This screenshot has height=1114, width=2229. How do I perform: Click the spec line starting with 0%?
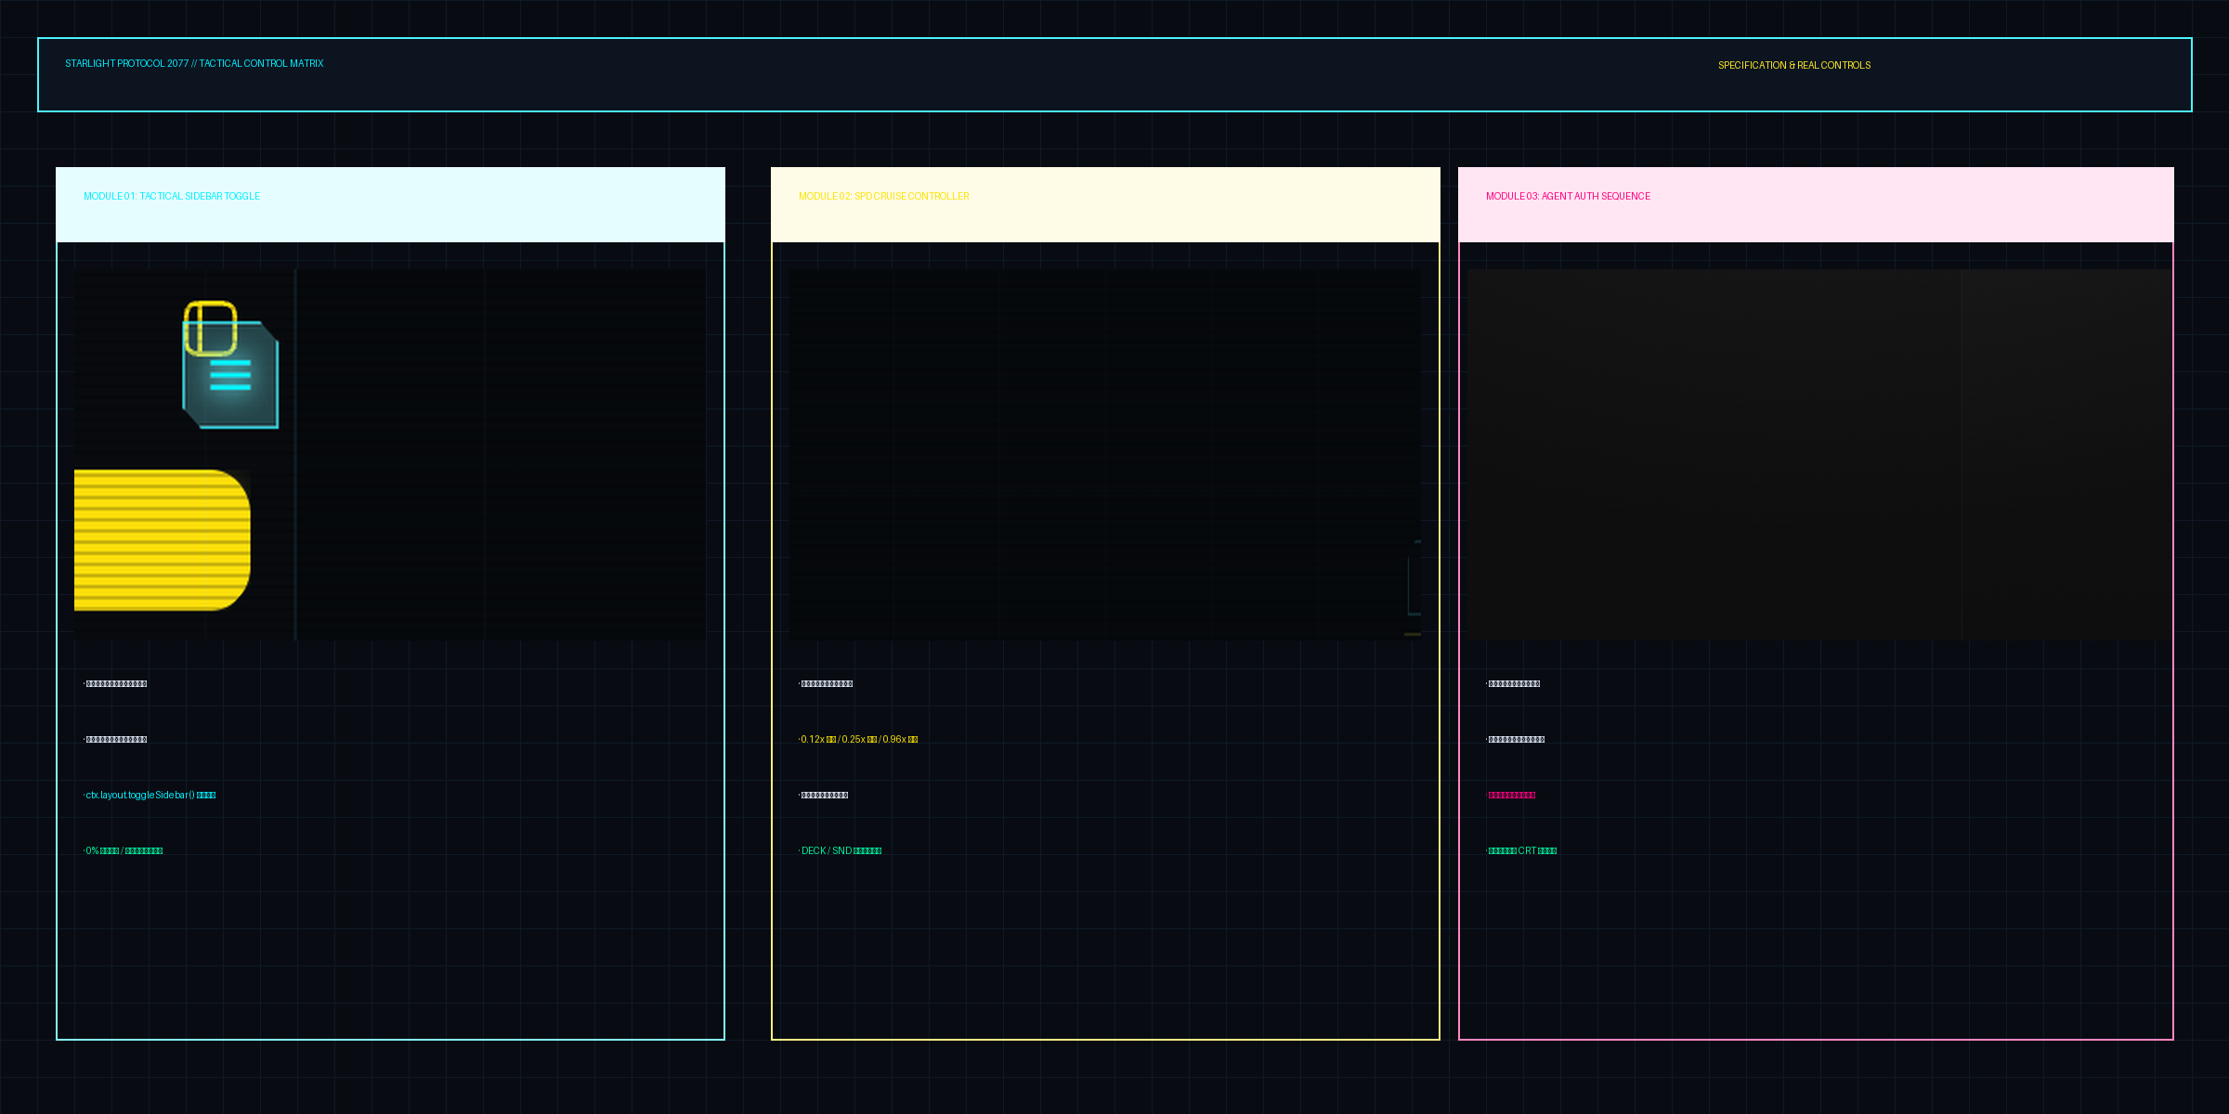(x=124, y=850)
